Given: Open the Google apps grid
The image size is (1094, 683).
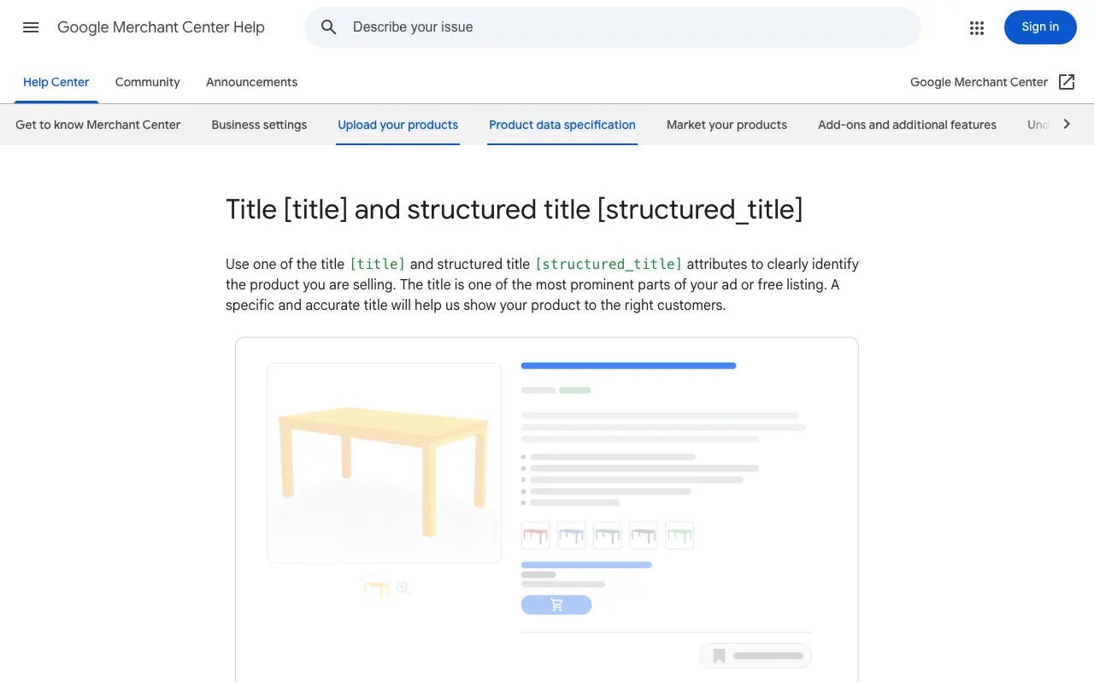Looking at the screenshot, I should point(977,27).
